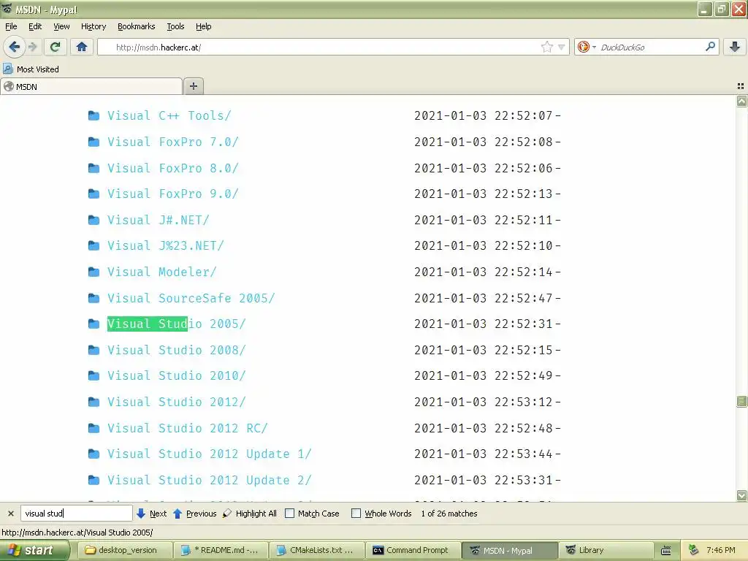Click folder icon beside Visual Studio 2010

coord(93,376)
